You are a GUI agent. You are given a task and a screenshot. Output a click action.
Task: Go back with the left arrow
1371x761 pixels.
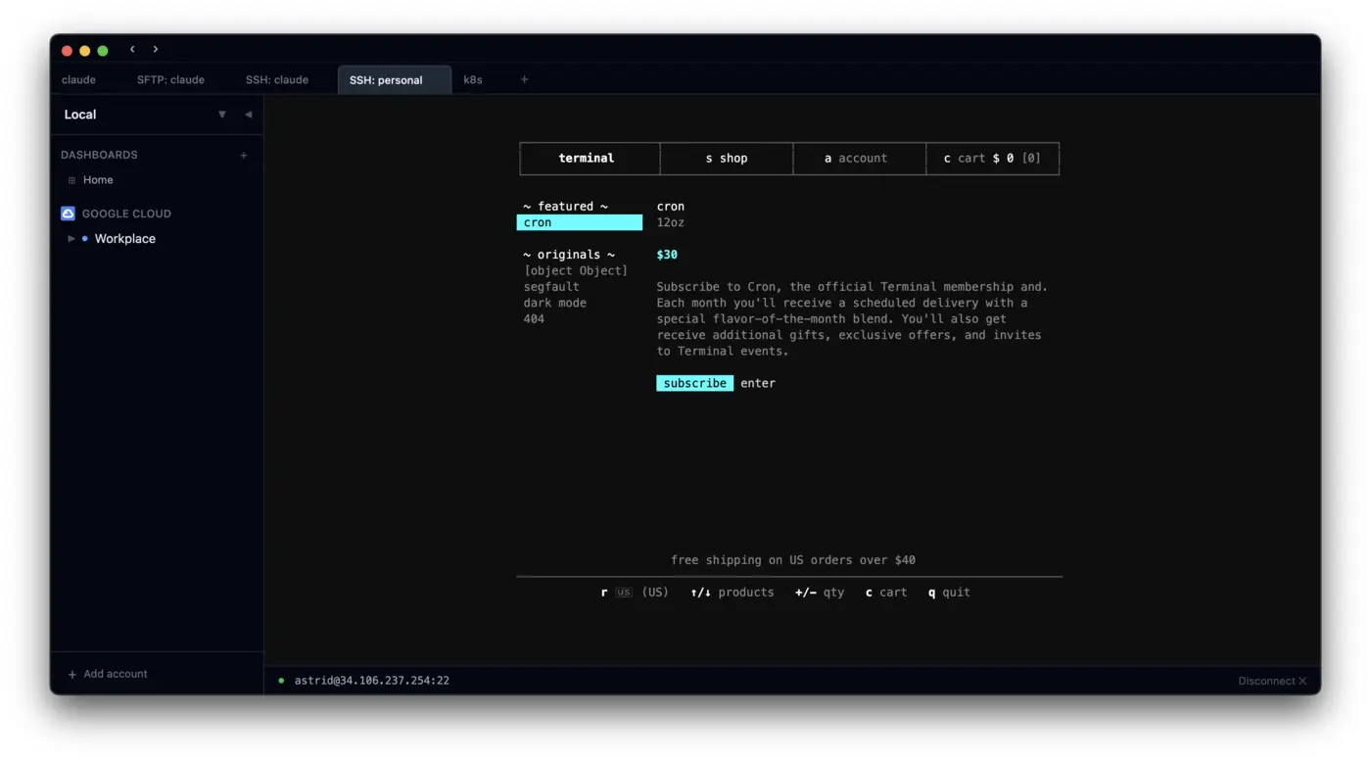[132, 49]
